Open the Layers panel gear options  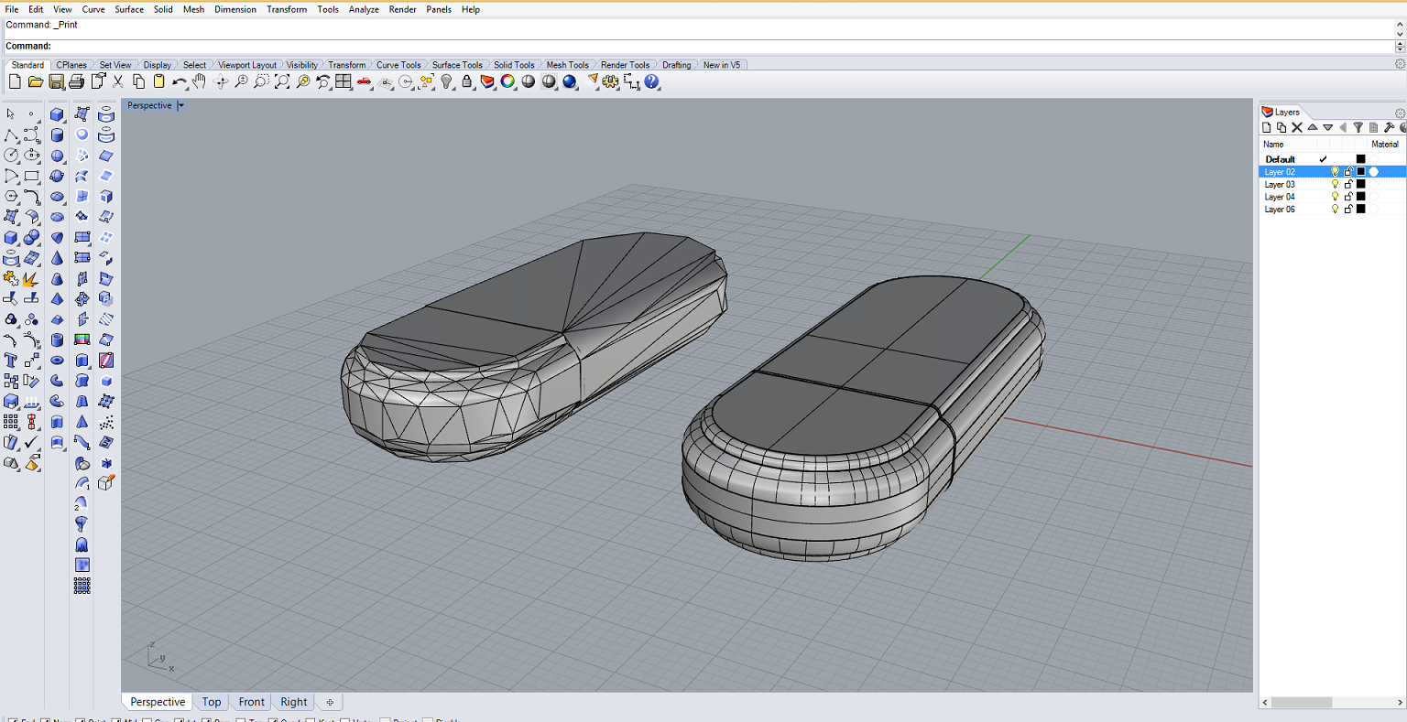tap(1400, 113)
